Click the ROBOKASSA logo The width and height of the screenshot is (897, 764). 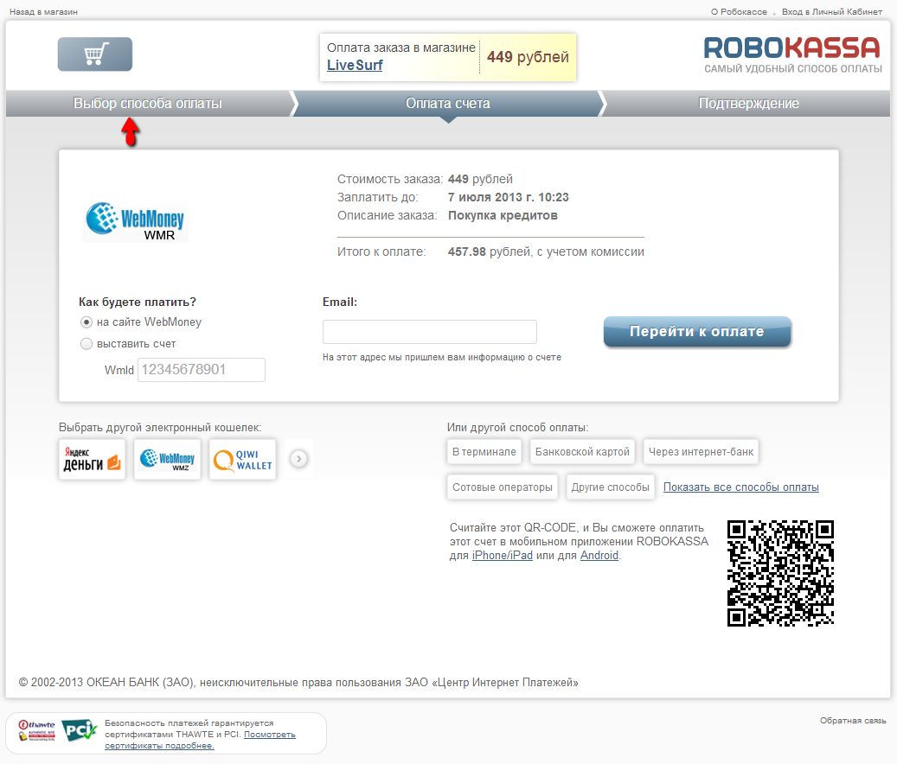tap(792, 54)
